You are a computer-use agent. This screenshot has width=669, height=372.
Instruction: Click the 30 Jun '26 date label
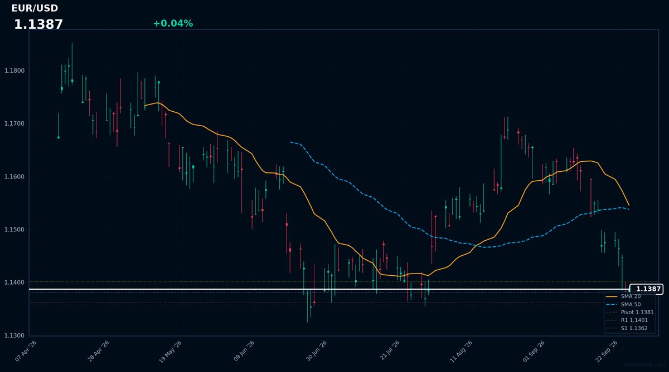[316, 351]
